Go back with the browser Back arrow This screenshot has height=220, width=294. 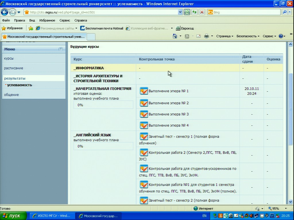(4, 12)
